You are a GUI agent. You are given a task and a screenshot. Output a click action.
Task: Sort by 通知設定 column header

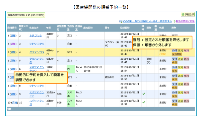[79, 28]
